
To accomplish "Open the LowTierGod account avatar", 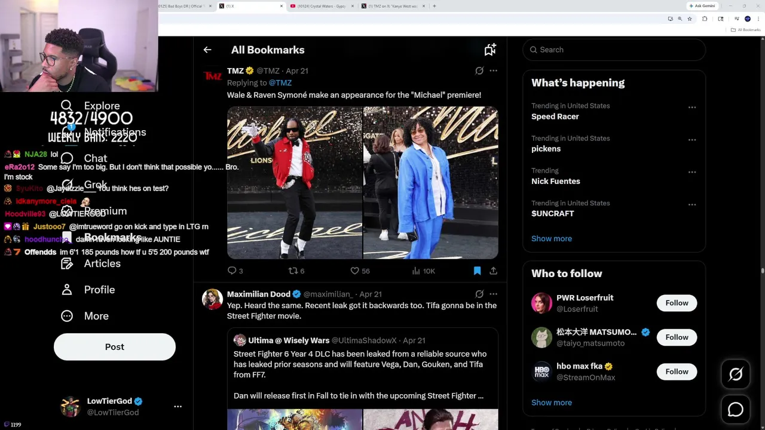I will (x=71, y=407).
